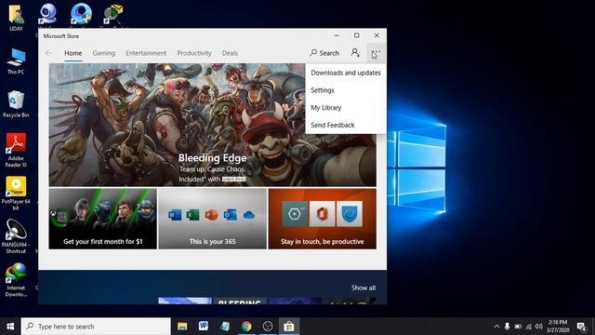Click the battery tray icon
The width and height of the screenshot is (595, 335).
(x=518, y=327)
